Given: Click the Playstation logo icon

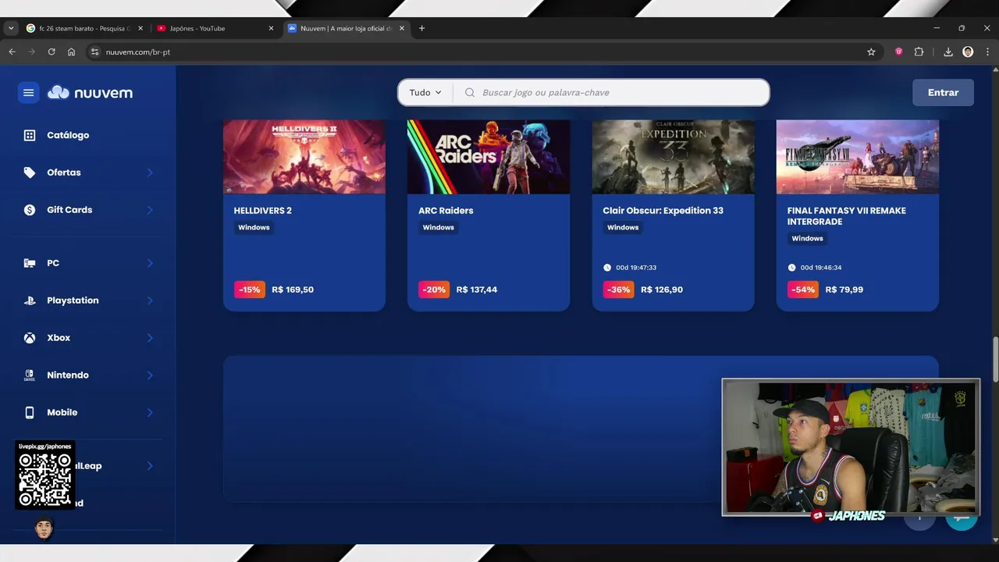Looking at the screenshot, I should pos(30,301).
